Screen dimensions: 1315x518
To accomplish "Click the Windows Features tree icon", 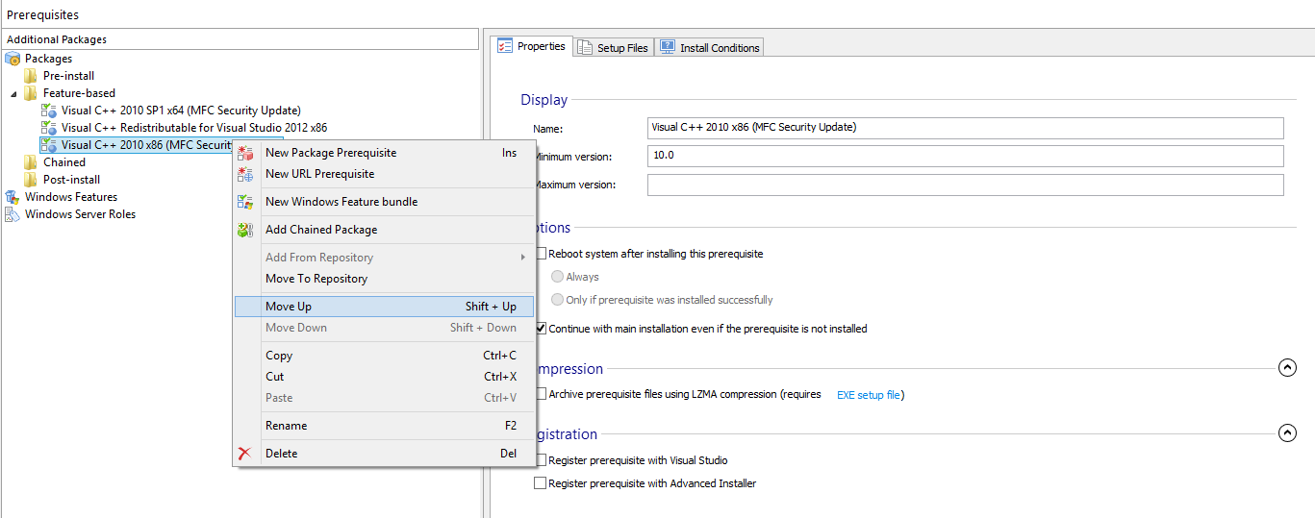I will pyautogui.click(x=13, y=197).
